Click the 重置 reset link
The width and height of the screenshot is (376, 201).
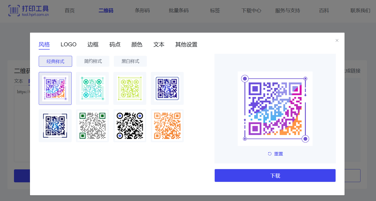[x=278, y=154]
